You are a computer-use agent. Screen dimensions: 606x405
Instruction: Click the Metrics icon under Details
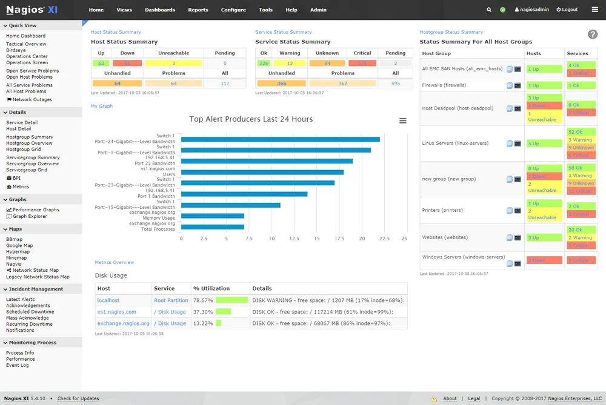tap(9, 186)
